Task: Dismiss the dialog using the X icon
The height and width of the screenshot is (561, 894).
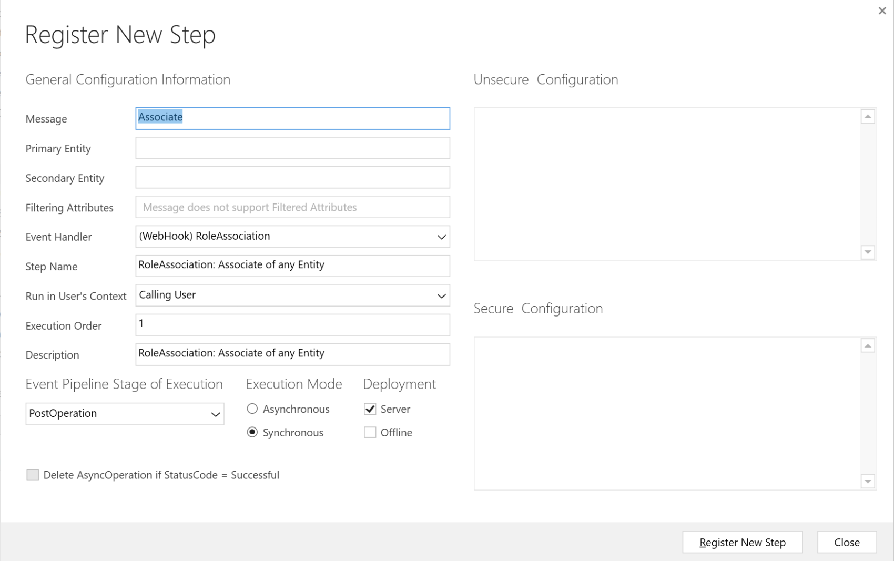Action: pos(882,11)
